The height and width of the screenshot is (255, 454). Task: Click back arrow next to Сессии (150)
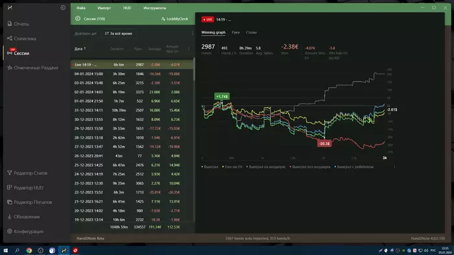[78, 19]
